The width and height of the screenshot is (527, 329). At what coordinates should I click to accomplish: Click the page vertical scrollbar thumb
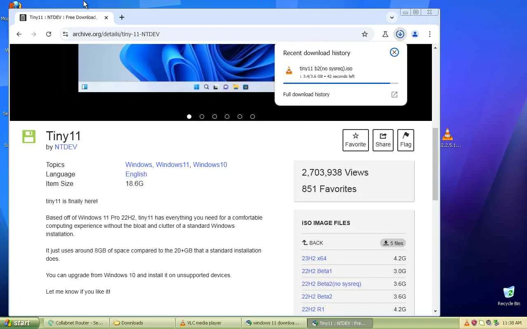point(436,164)
